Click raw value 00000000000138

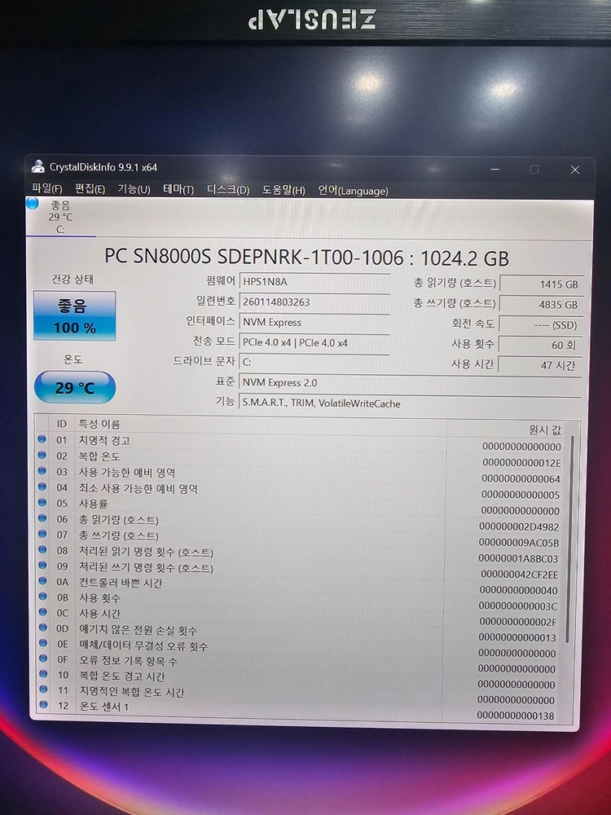tap(516, 716)
